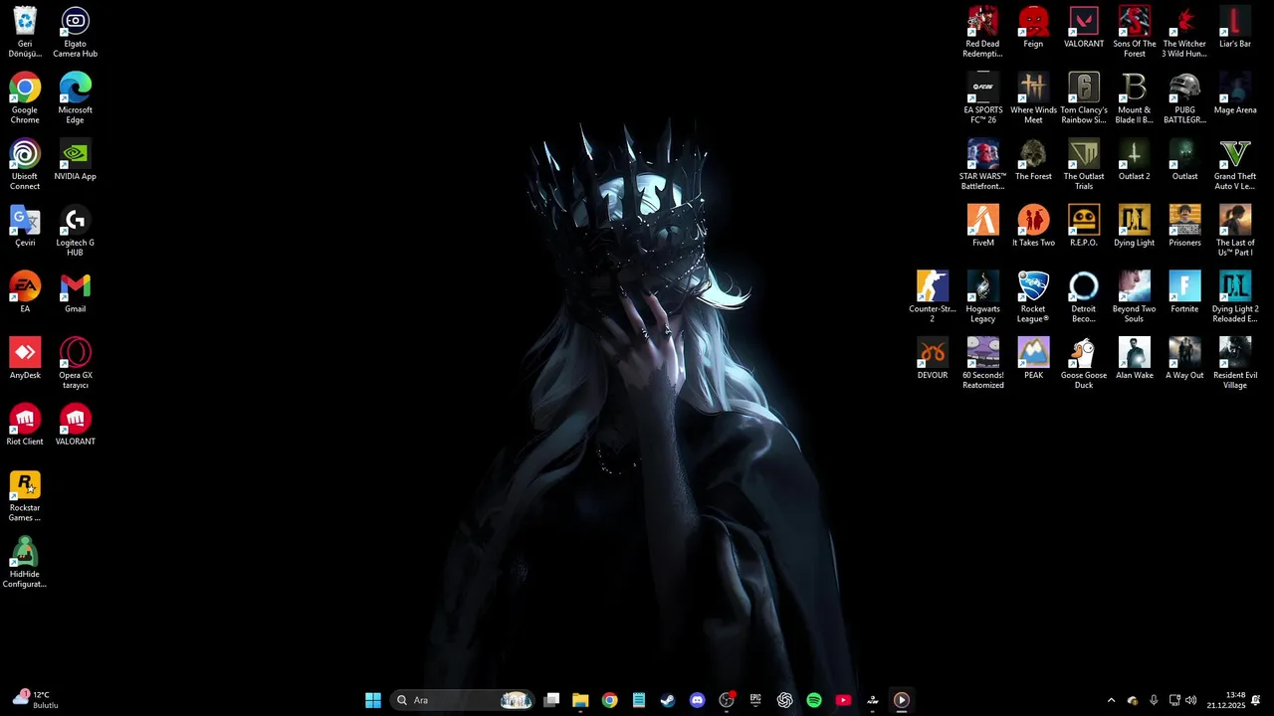Screen dimensions: 1274x716
Task: Open the Rocket League shortcut
Action: 1033,297
